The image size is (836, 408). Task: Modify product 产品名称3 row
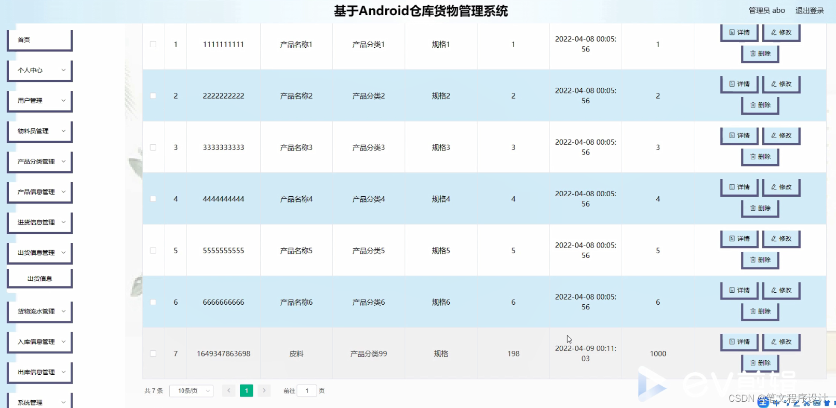pyautogui.click(x=781, y=135)
